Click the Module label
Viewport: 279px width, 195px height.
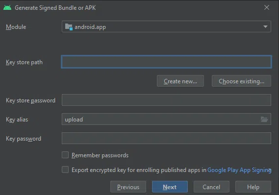coord(16,27)
